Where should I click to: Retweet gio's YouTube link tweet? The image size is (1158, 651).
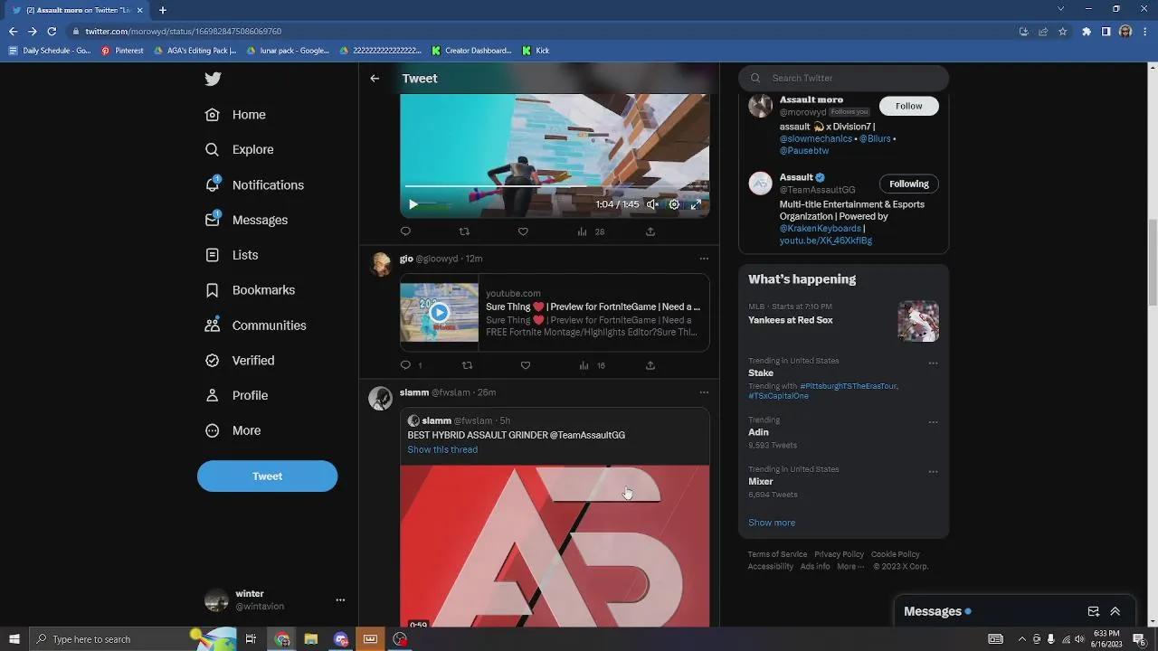(467, 365)
